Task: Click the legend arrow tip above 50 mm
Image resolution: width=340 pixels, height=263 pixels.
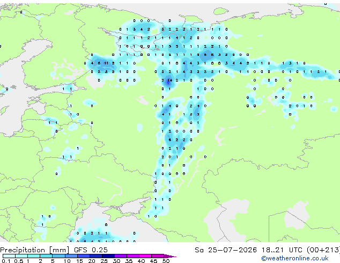Action: point(170,256)
